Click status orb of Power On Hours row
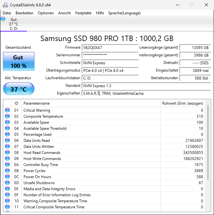214x215 pixels. pyautogui.click(x=7, y=177)
